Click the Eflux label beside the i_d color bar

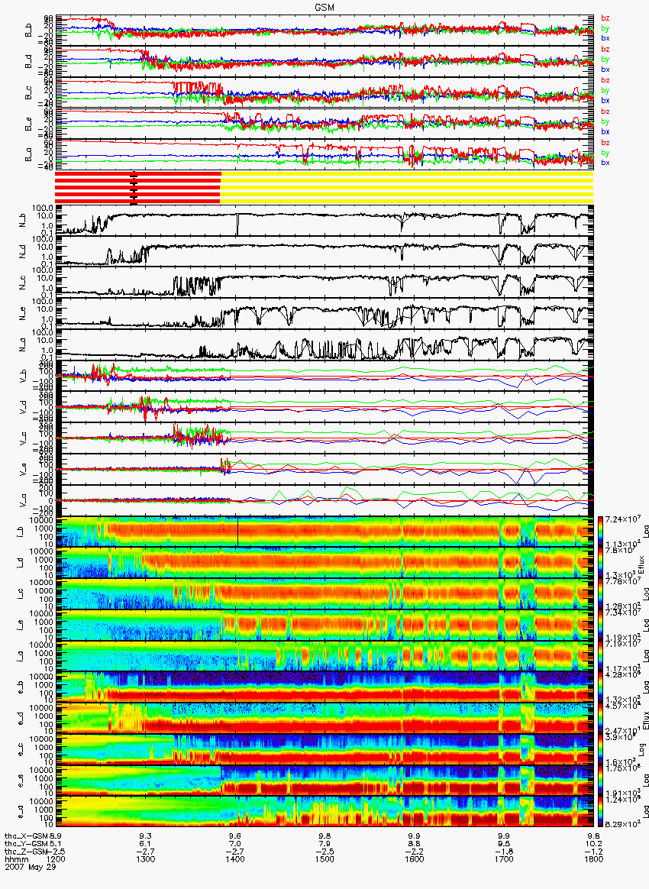pyautogui.click(x=643, y=563)
